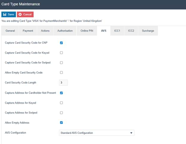Uncheck Capture Card Security Code for CNP
Image resolution: width=186 pixels, height=144 pixels.
click(61, 43)
